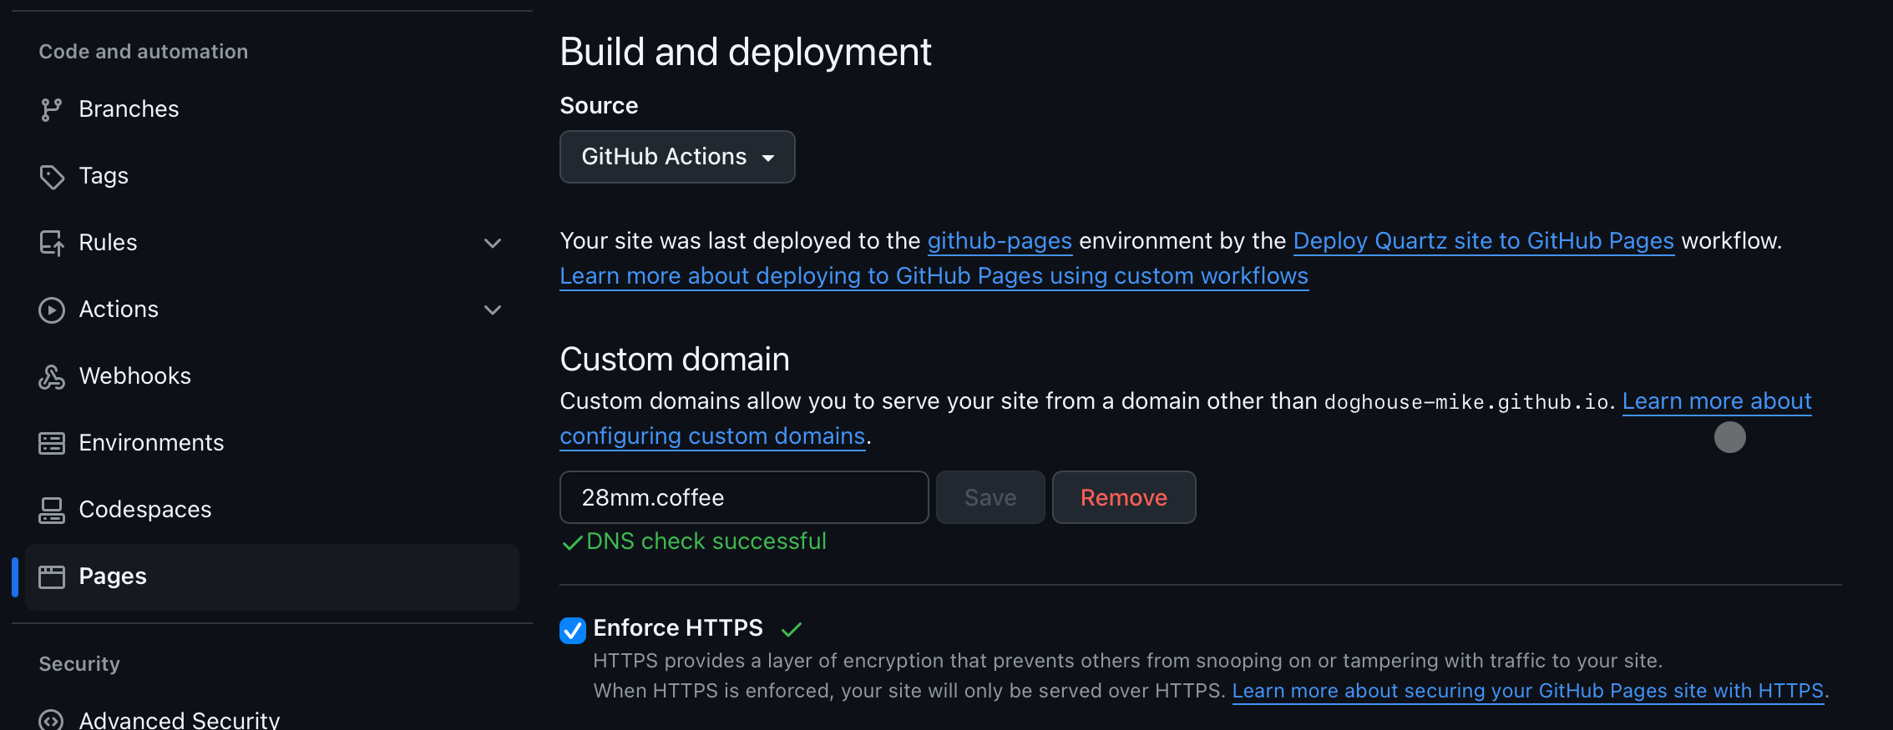Image resolution: width=1893 pixels, height=730 pixels.
Task: Expand the Rules submenu chevron
Action: (493, 243)
